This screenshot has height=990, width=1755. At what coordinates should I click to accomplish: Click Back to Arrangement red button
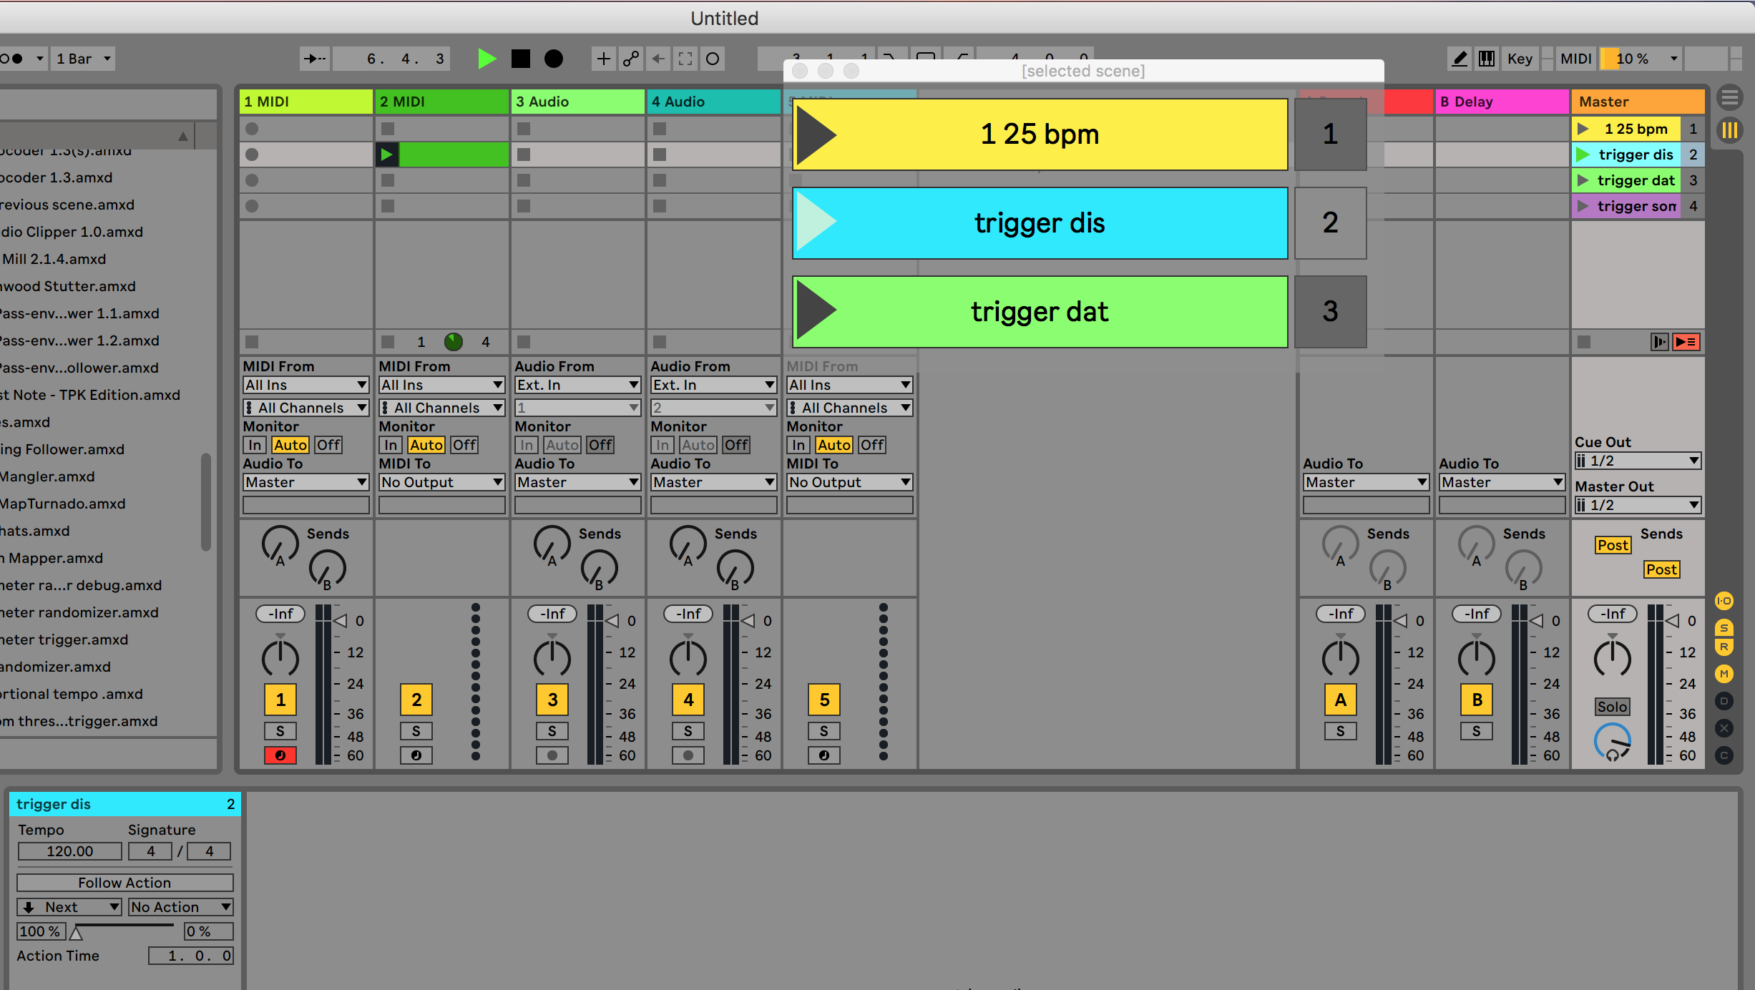pos(1686,342)
